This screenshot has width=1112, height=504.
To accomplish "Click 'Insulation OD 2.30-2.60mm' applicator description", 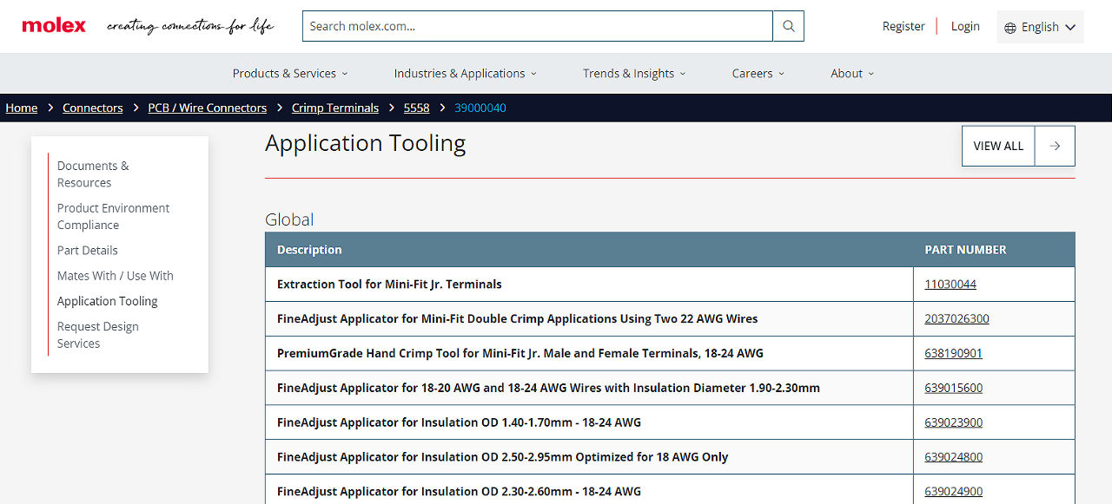I will point(459,492).
